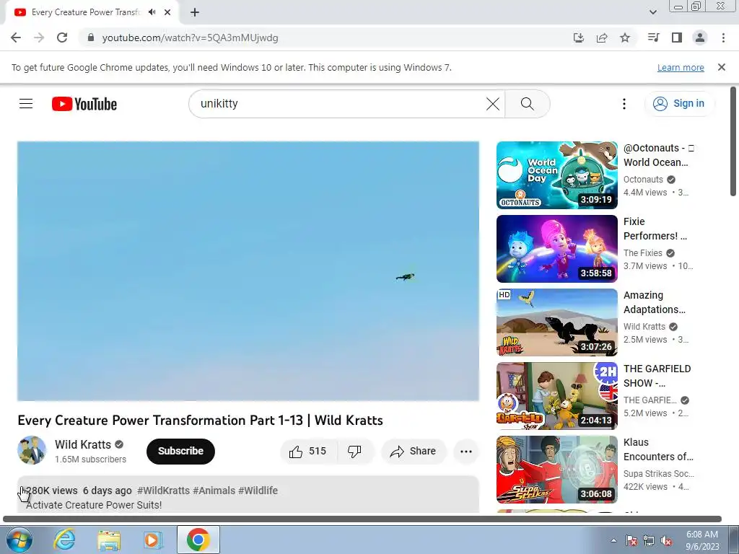Click the #WildKratts hashtag
The height and width of the screenshot is (554, 739).
pyautogui.click(x=164, y=491)
